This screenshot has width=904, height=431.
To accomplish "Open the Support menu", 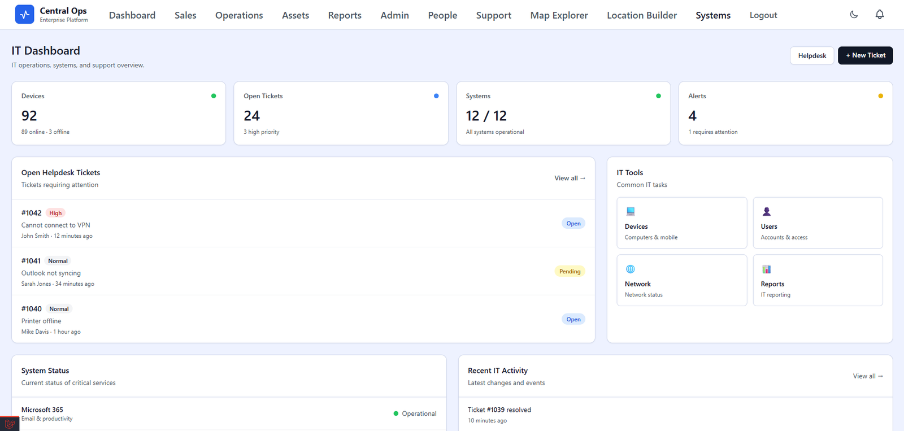I will pyautogui.click(x=494, y=15).
